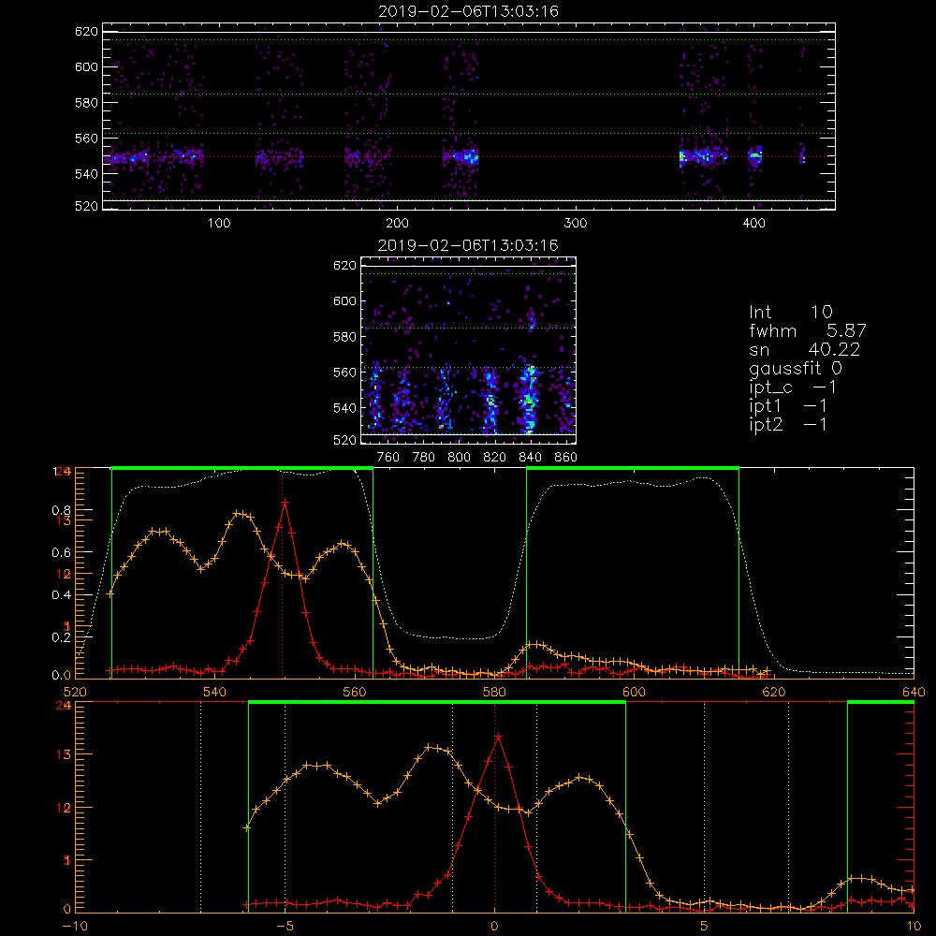Click x-axis label 860 of middle image

click(x=565, y=458)
